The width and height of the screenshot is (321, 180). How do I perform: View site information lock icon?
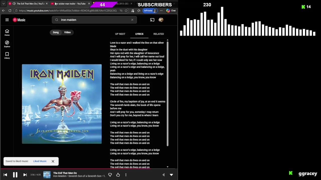point(16,10)
